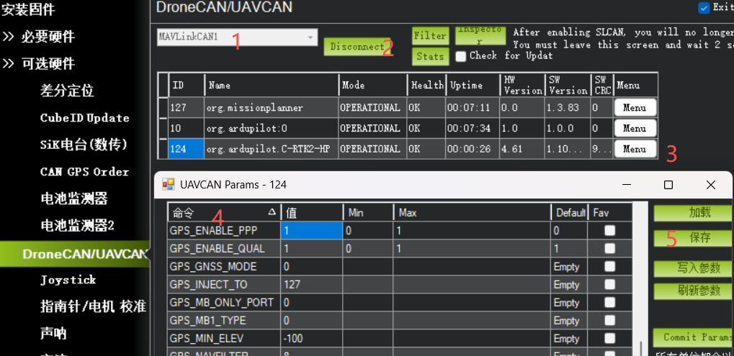This screenshot has height=356, width=734.
Task: Select node ID 127 cell
Action: pyautogui.click(x=187, y=108)
